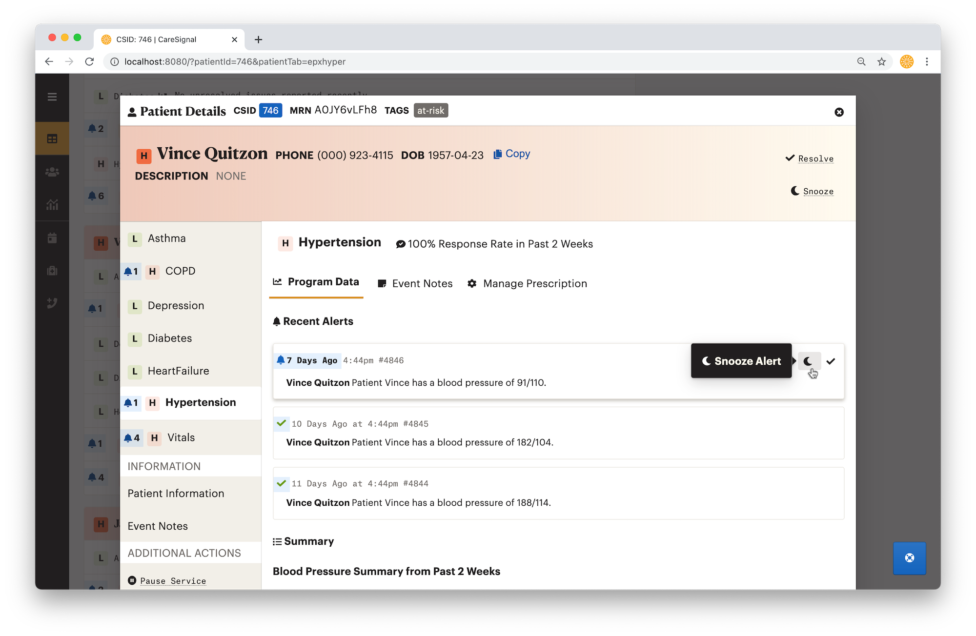Screen dimensions: 976x636
Task: Click the at-risk tag
Action: [x=430, y=111]
